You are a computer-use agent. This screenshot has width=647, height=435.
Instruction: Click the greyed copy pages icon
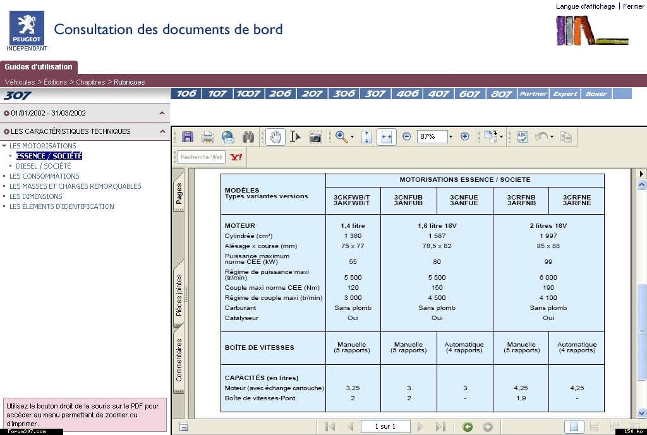tap(566, 137)
